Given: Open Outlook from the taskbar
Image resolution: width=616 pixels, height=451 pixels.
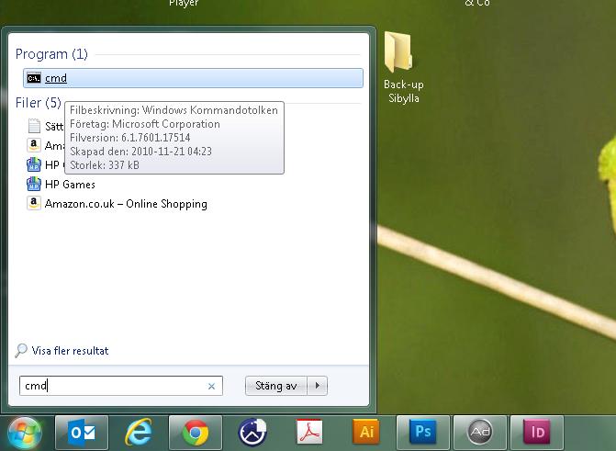Looking at the screenshot, I should pyautogui.click(x=82, y=433).
